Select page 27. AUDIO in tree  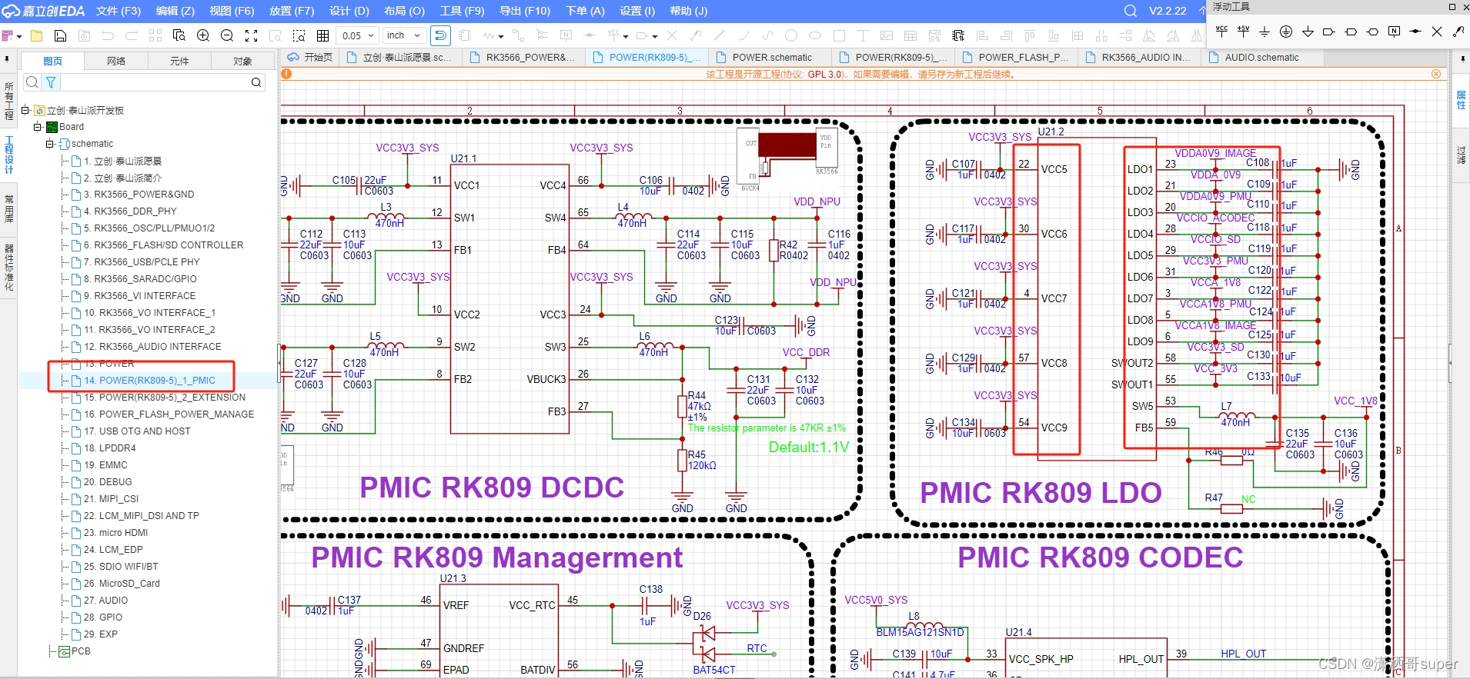tap(105, 600)
